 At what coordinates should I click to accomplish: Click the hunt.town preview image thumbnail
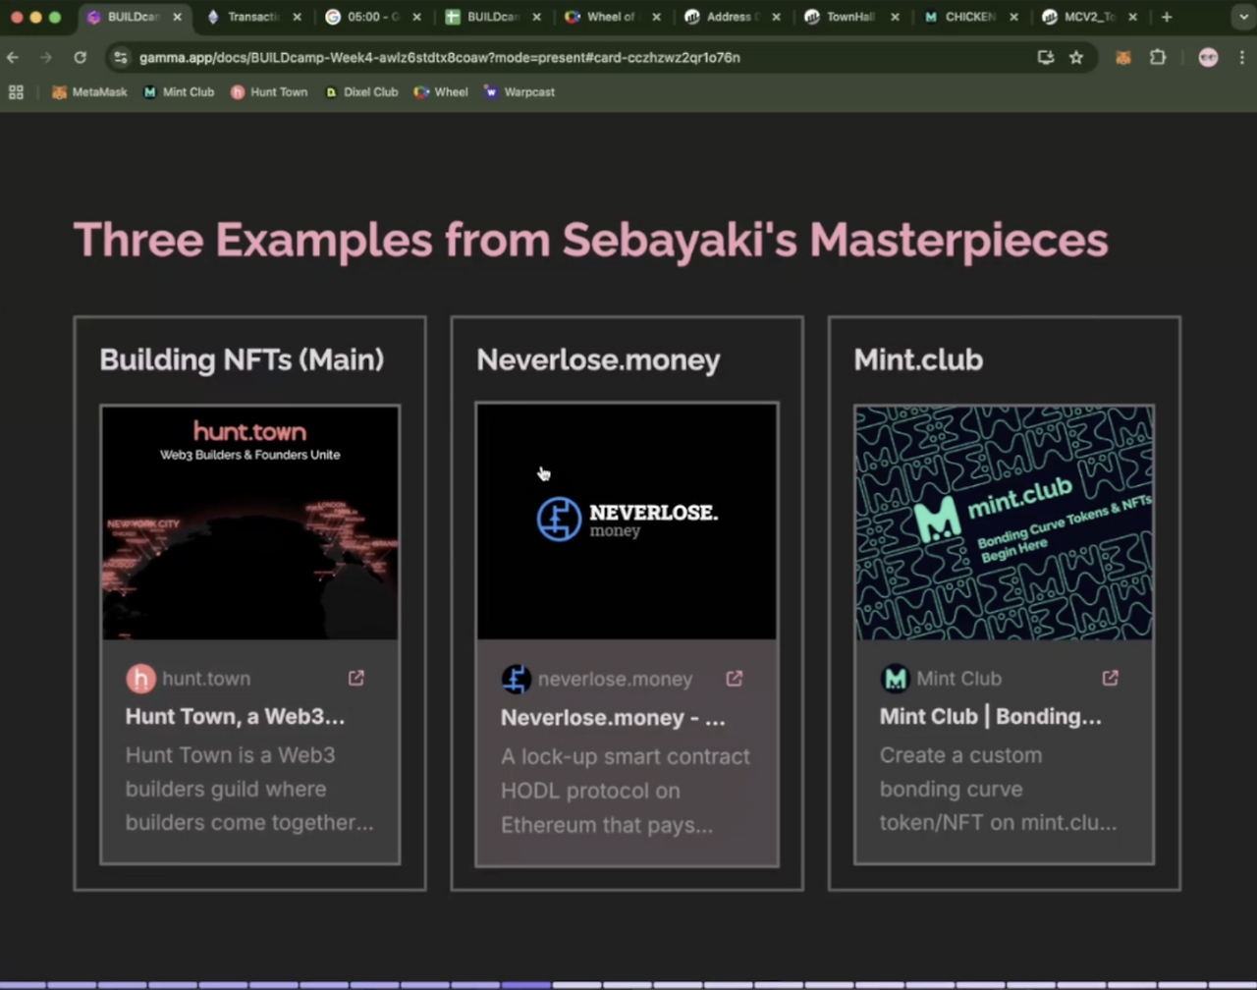pyautogui.click(x=249, y=522)
